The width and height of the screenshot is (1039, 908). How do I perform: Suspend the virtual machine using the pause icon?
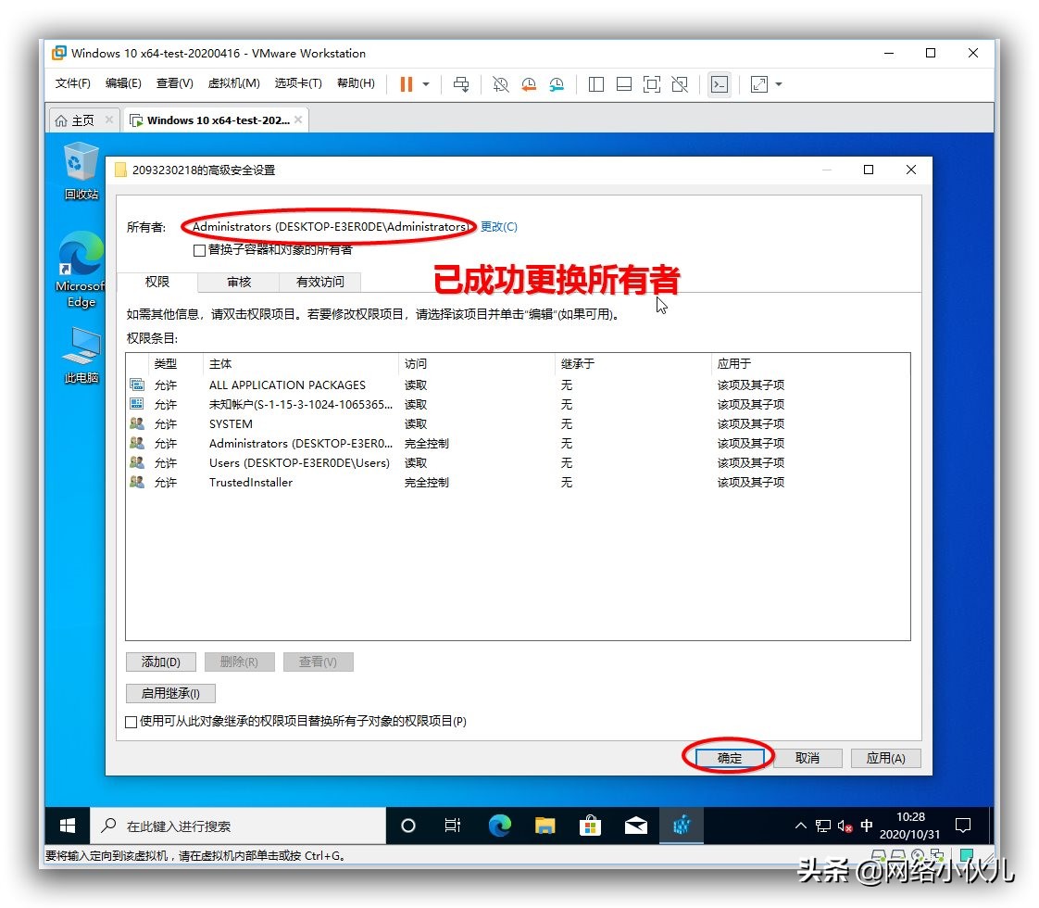click(x=406, y=84)
